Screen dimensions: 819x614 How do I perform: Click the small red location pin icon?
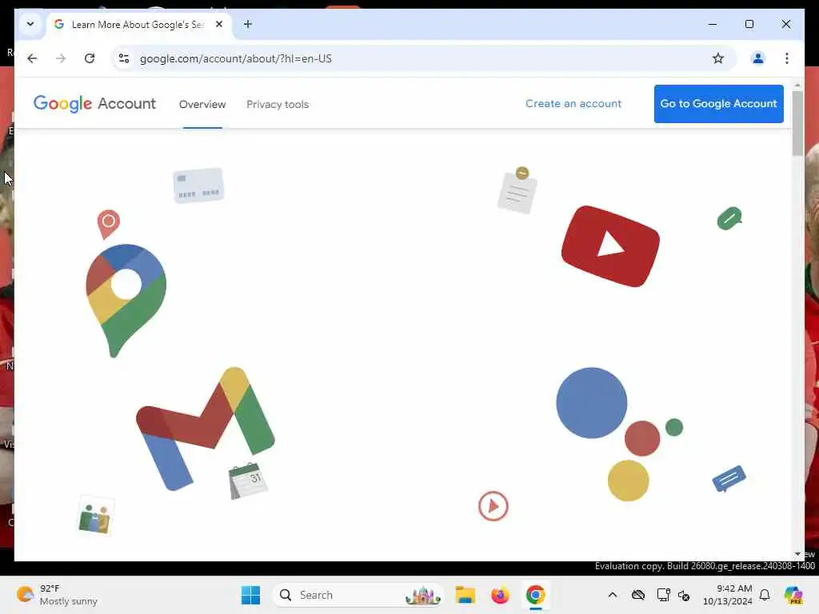point(108,224)
